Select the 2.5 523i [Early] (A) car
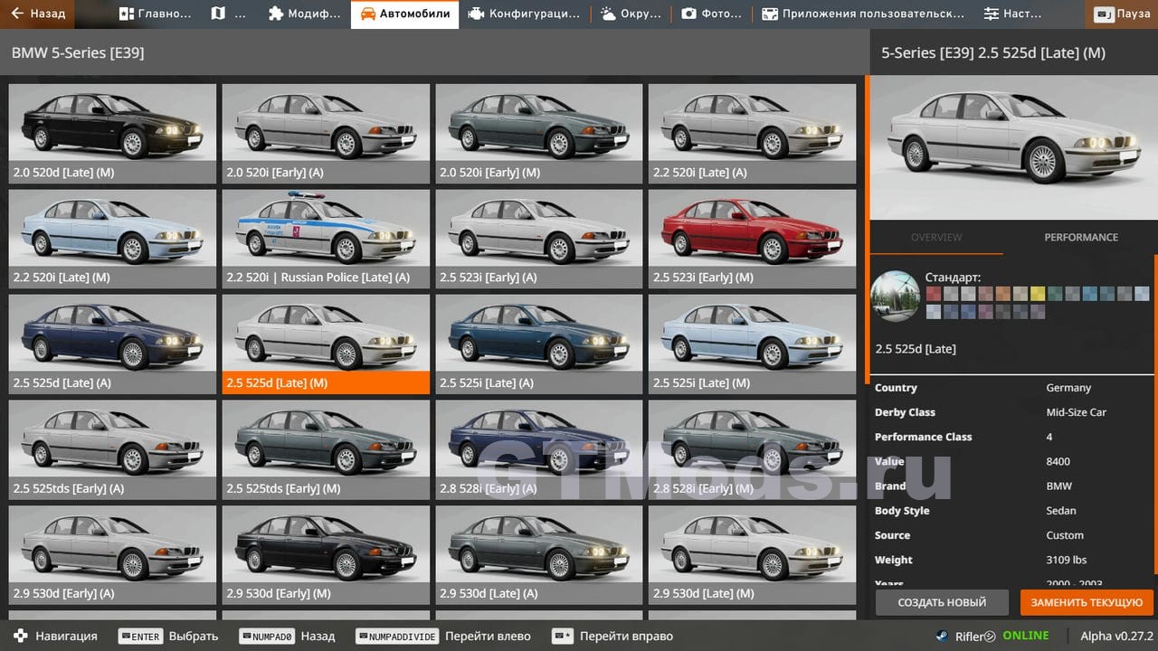The width and height of the screenshot is (1158, 651). click(539, 239)
